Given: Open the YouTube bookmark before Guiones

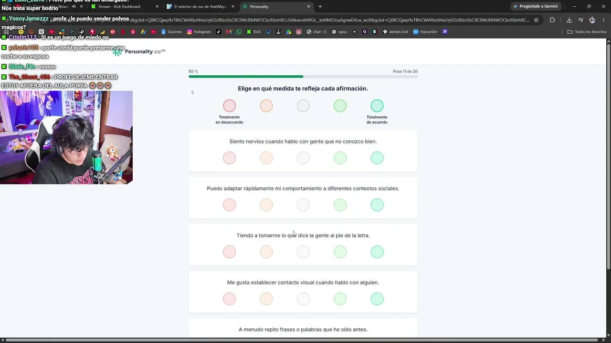Looking at the screenshot, I should (x=153, y=32).
